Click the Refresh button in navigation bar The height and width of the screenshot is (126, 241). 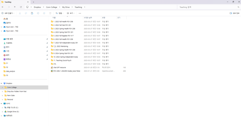[x=21, y=7]
